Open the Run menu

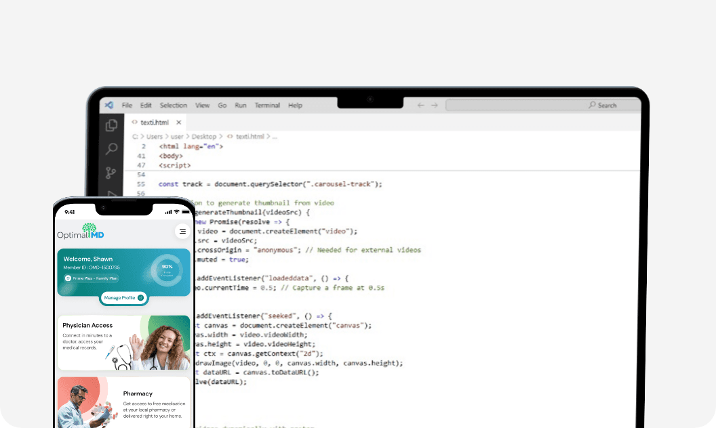(241, 105)
